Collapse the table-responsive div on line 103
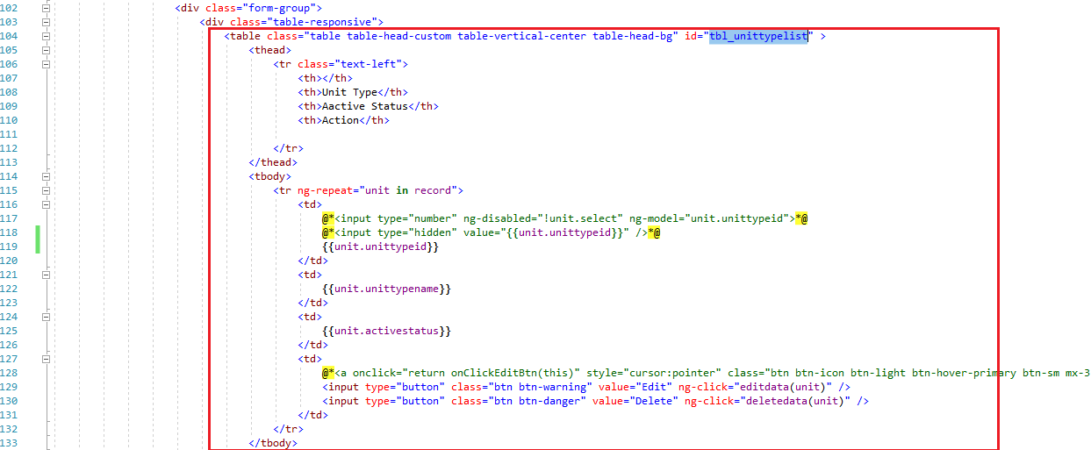 pyautogui.click(x=46, y=22)
